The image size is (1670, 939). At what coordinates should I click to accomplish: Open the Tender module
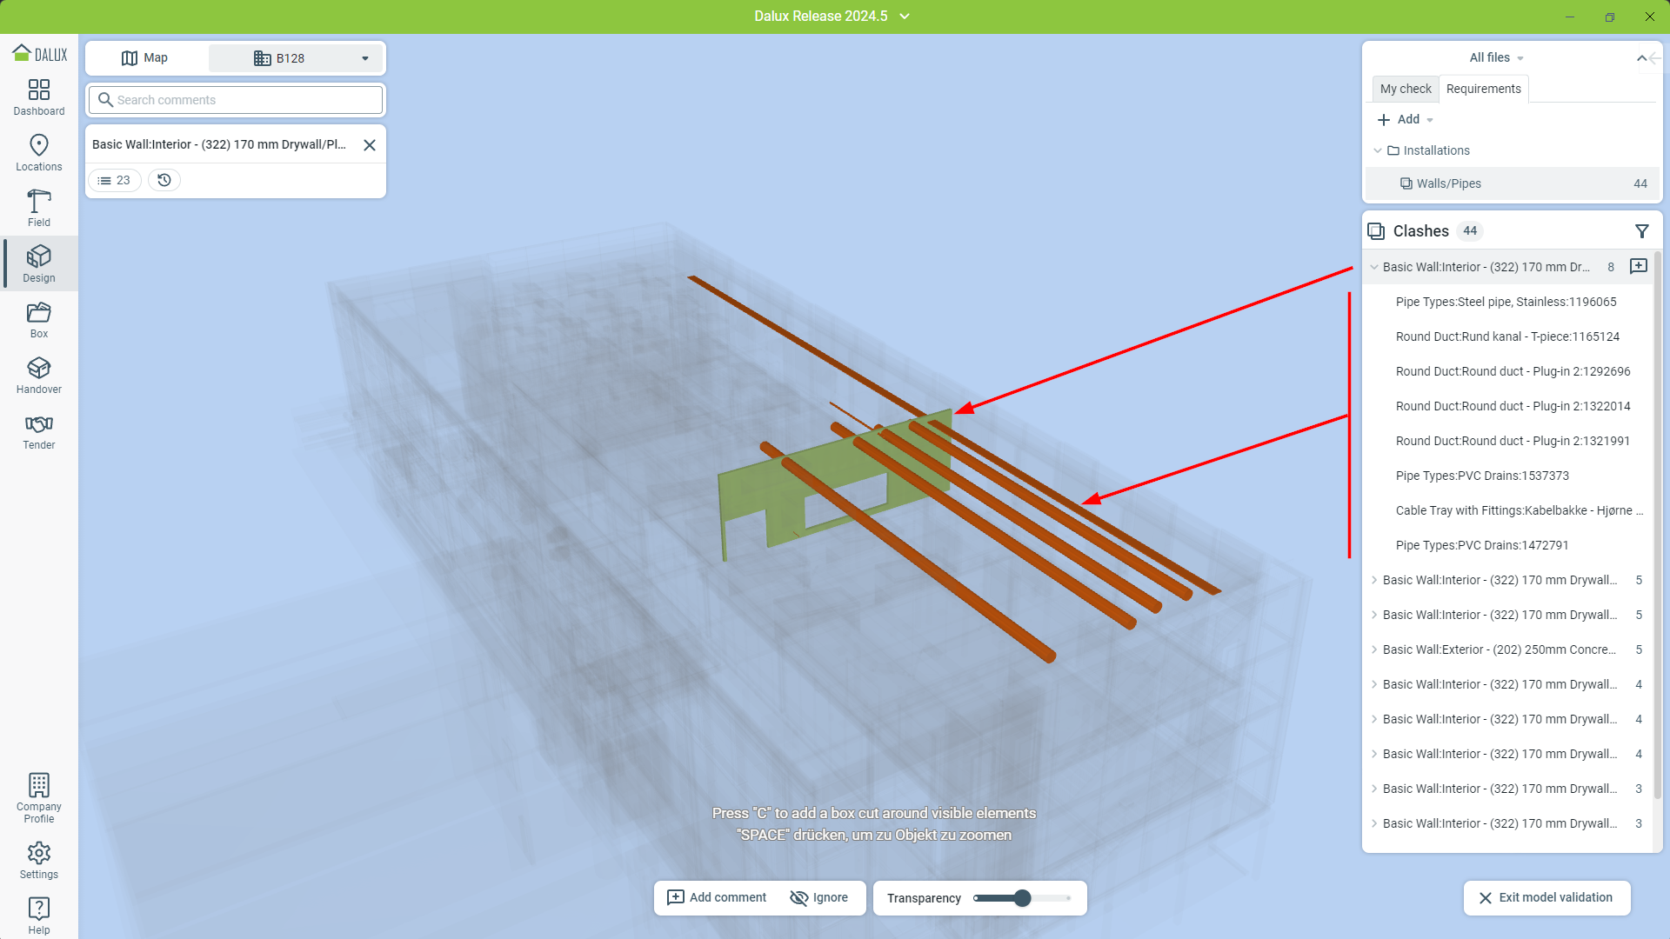[x=39, y=430]
